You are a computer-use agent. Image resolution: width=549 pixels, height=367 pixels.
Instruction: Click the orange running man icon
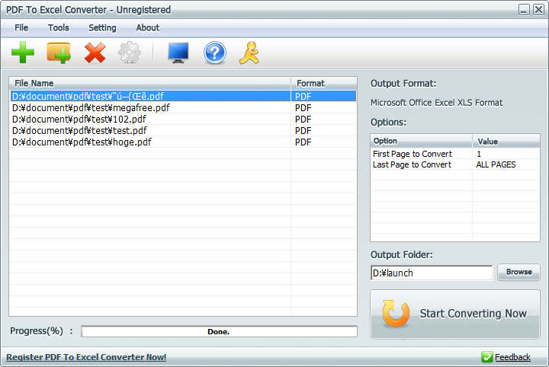[249, 53]
